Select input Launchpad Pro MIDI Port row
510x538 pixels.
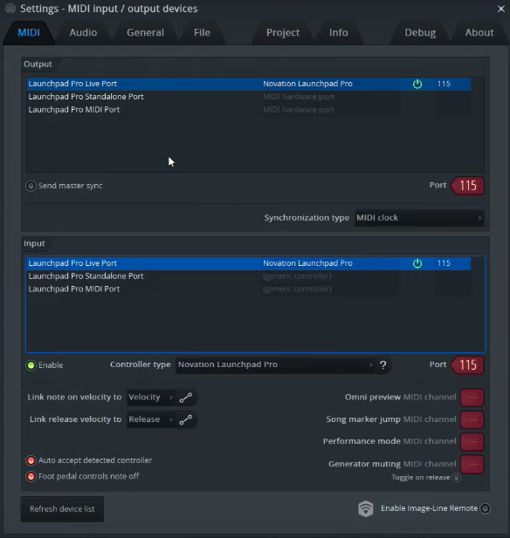(249, 289)
